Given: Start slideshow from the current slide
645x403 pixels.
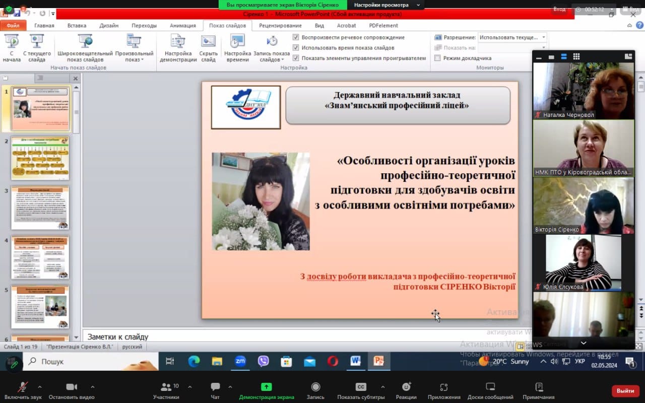Looking at the screenshot, I should (37, 48).
